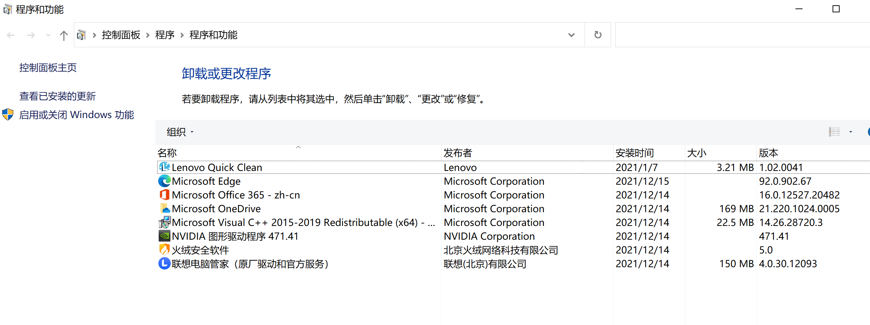This screenshot has height=325, width=870.
Task: Click the Microsoft Office 365 program icon
Action: 164,195
